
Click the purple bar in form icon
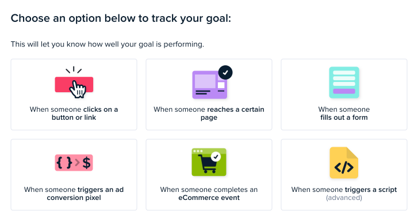click(344, 92)
